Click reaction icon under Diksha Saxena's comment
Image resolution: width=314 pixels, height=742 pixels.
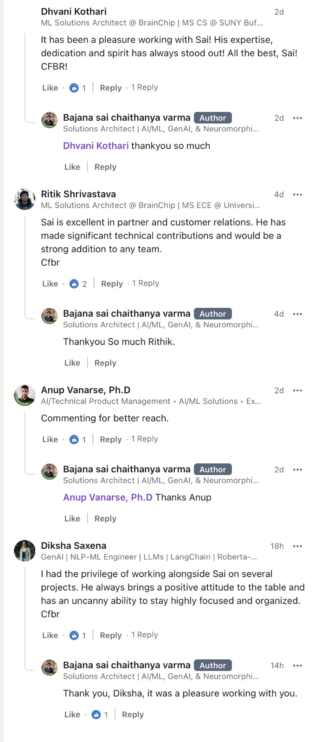(74, 635)
